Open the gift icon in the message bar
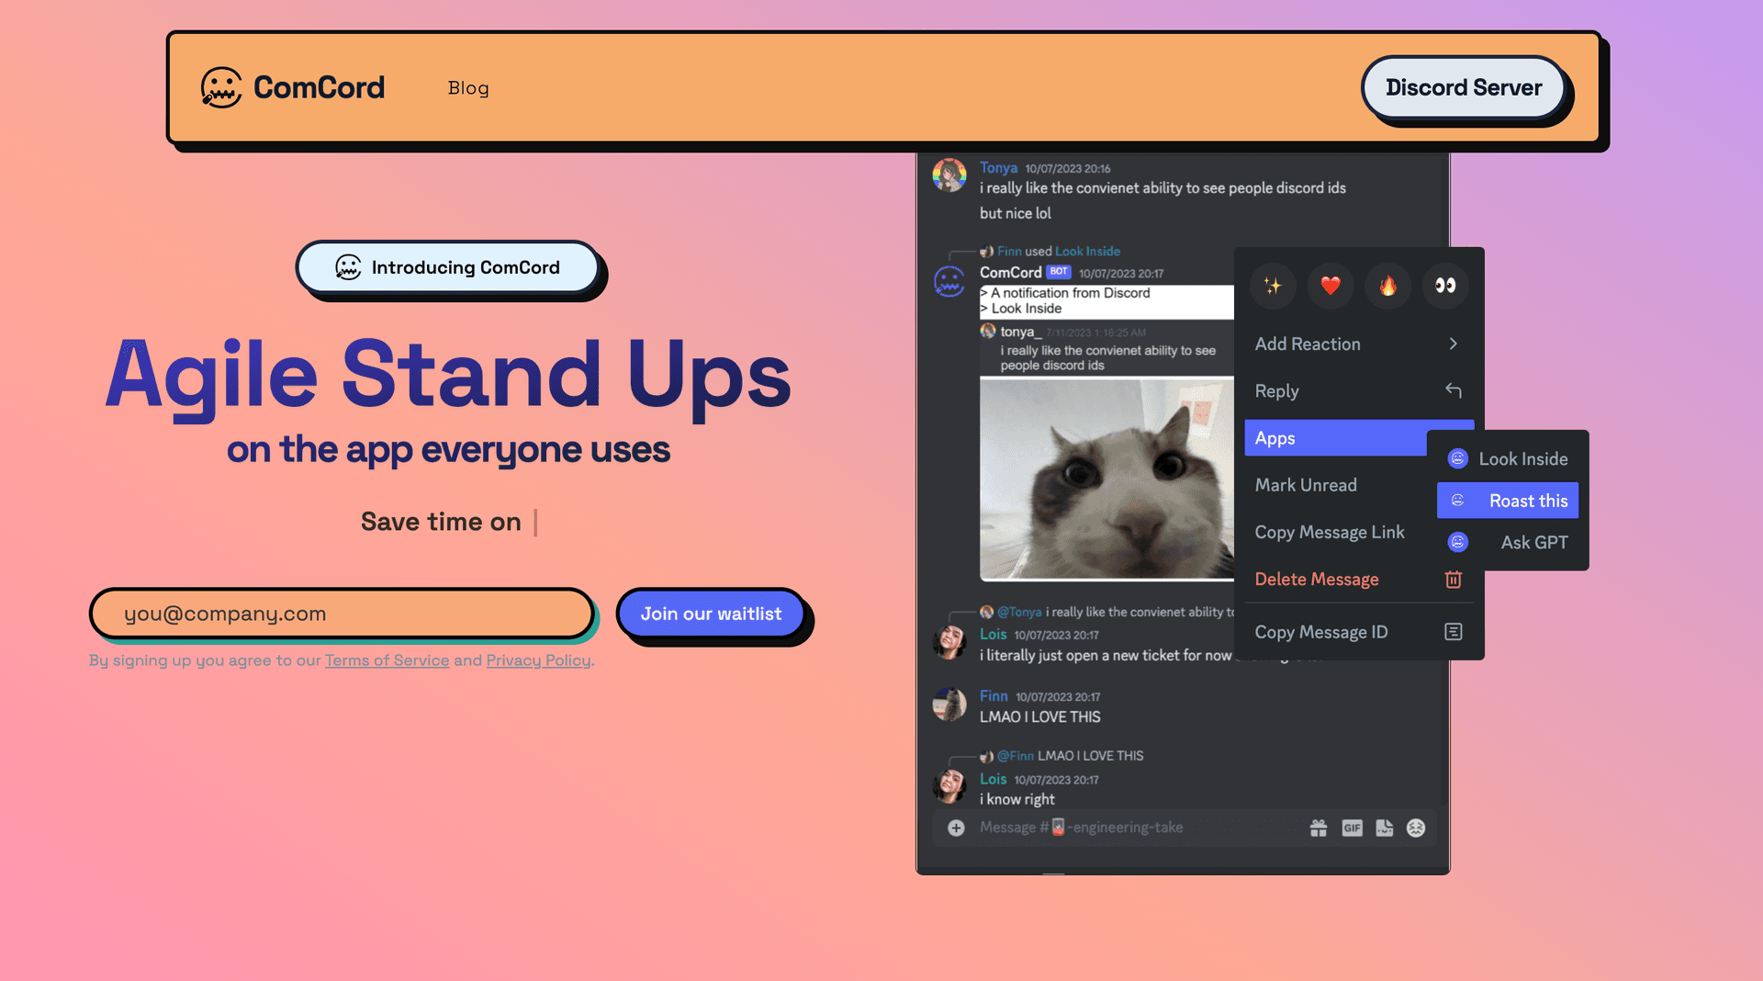Image resolution: width=1763 pixels, height=981 pixels. click(1319, 828)
